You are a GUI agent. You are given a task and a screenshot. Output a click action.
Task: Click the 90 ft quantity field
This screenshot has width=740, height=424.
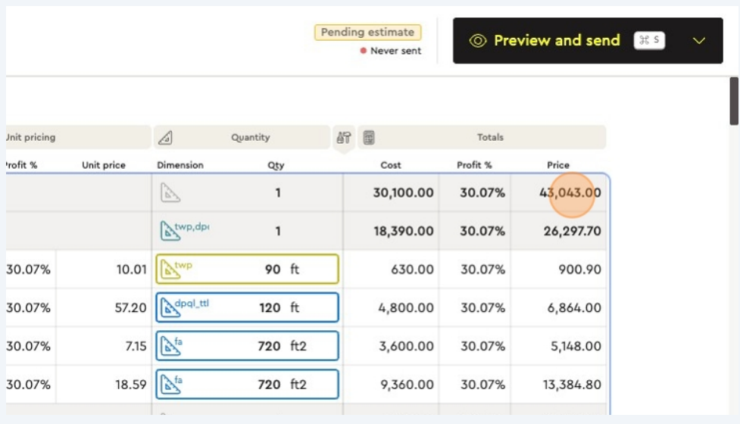(x=273, y=270)
